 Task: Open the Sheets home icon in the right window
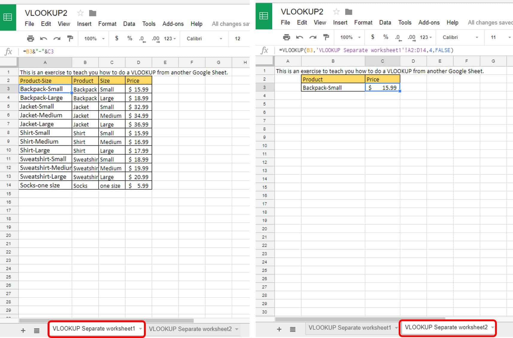pyautogui.click(x=264, y=16)
